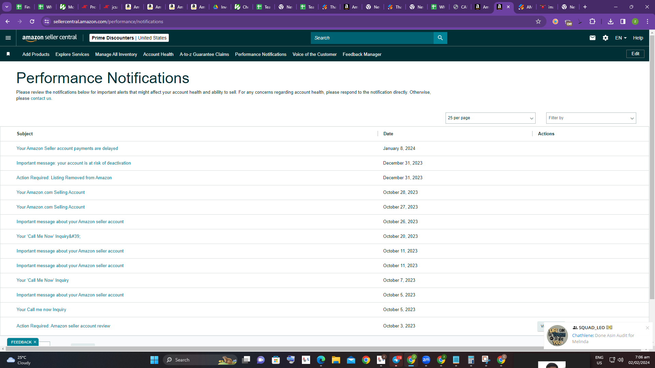The height and width of the screenshot is (368, 655).
Task: Open the Seller Central hamburger menu
Action: (x=8, y=38)
